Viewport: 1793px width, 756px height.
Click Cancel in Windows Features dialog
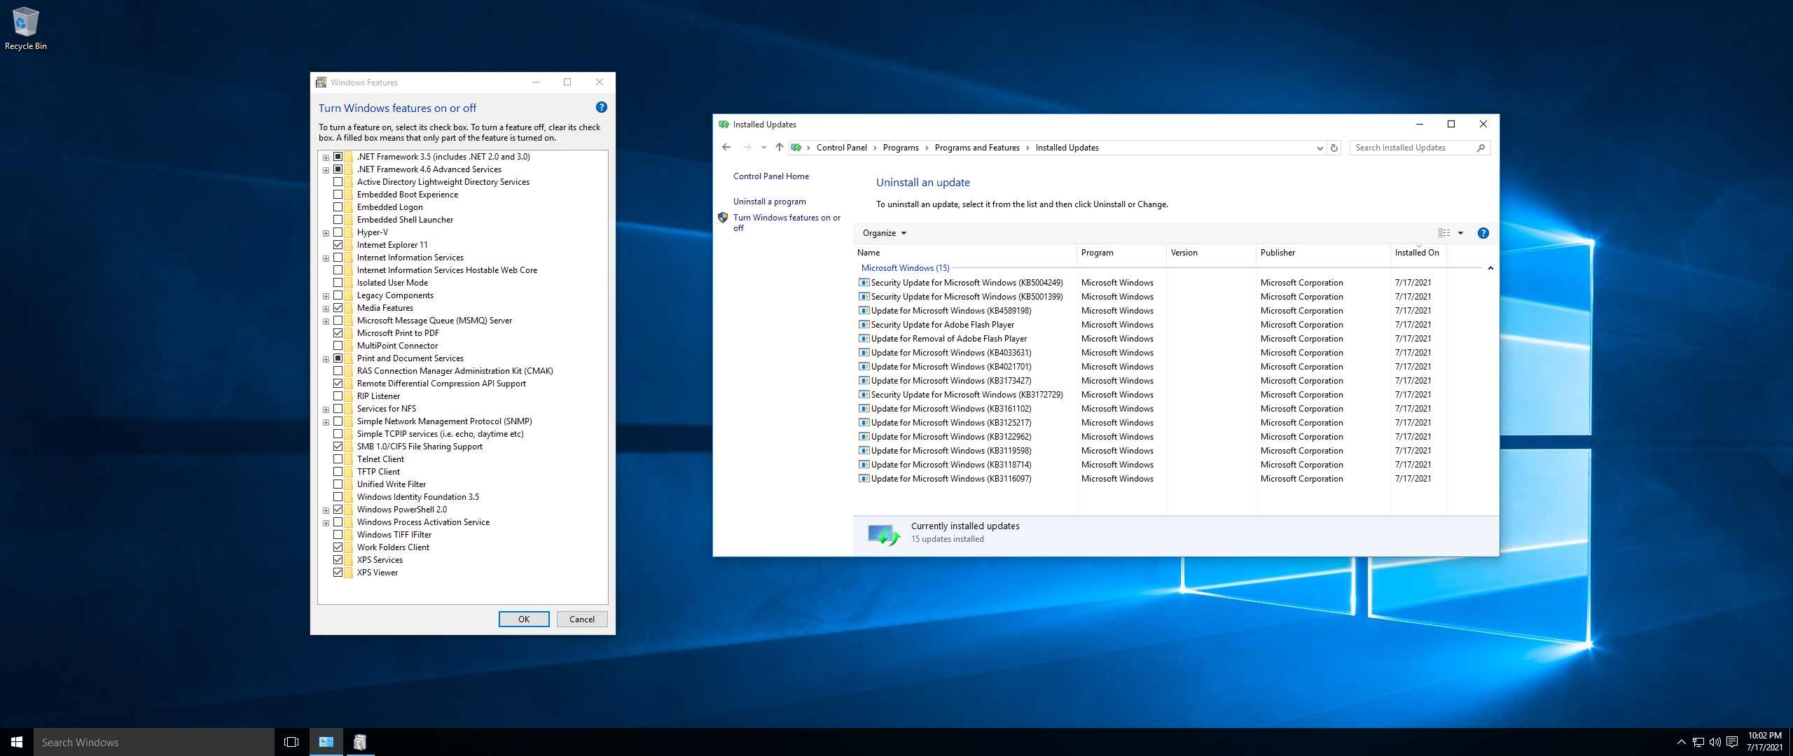tap(582, 619)
